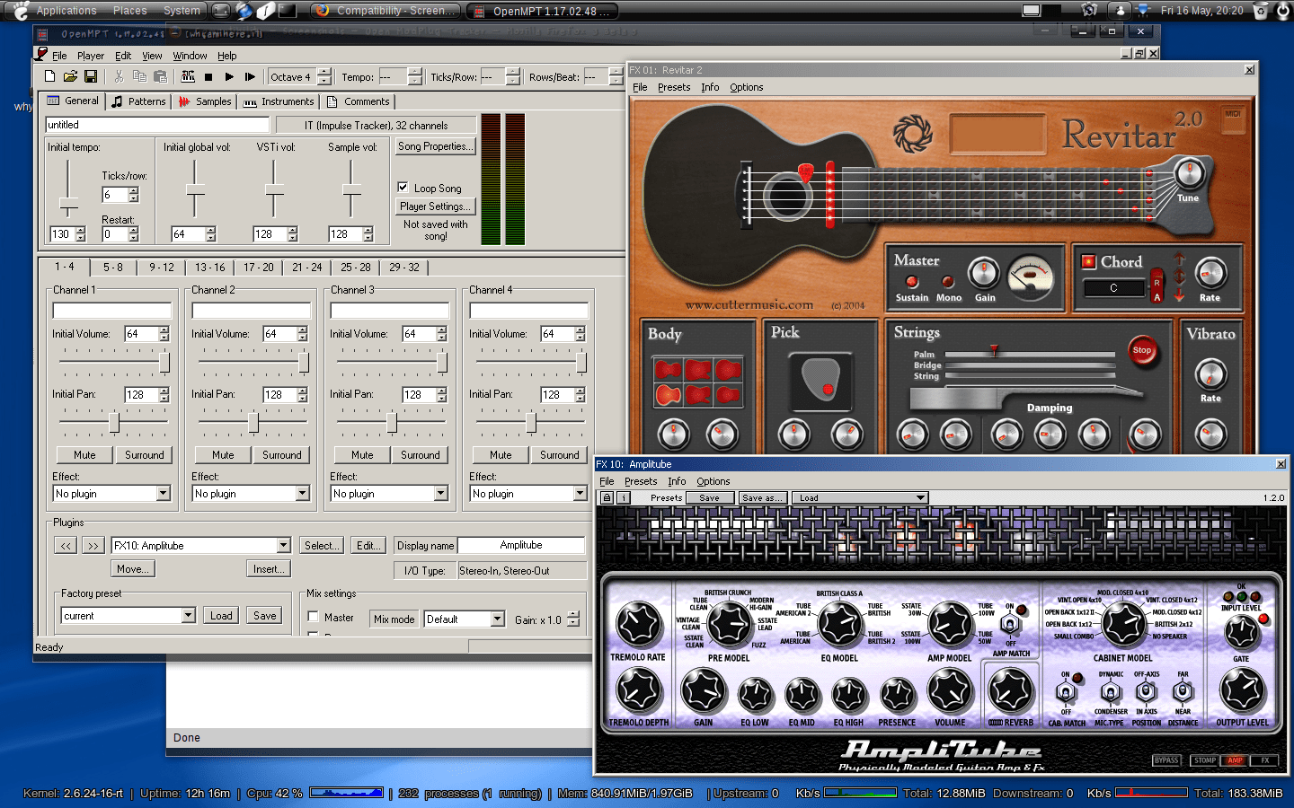Click the Copy icon in the toolbar
The width and height of the screenshot is (1294, 808).
click(139, 77)
